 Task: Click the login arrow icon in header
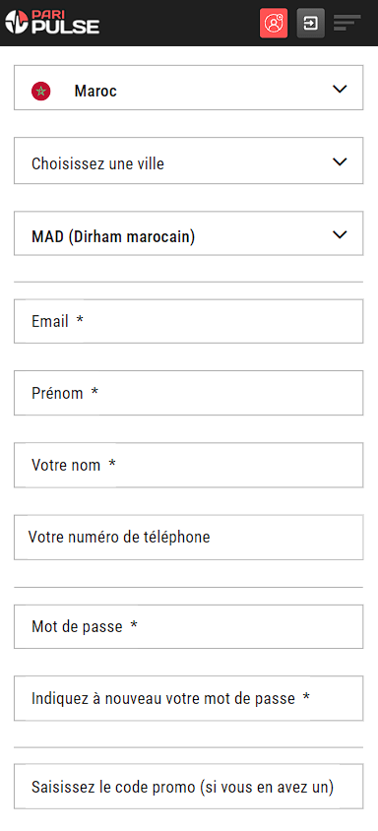coord(311,24)
